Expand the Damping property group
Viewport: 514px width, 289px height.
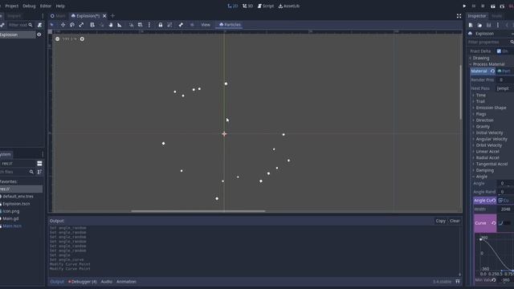484,170
